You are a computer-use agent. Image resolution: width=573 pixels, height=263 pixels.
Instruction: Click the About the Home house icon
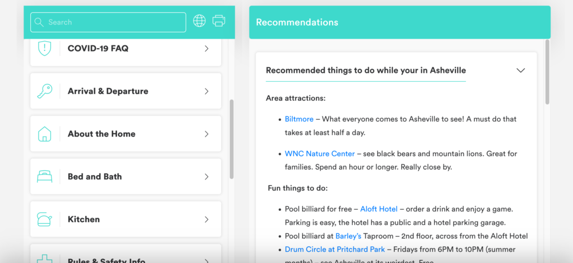[45, 134]
